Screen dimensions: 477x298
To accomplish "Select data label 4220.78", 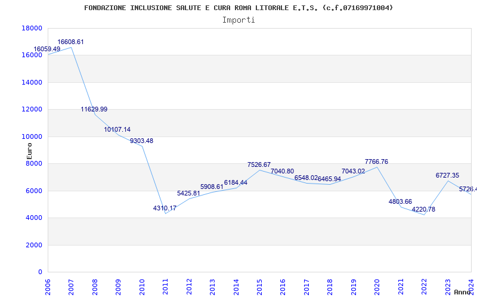I will tap(423, 209).
